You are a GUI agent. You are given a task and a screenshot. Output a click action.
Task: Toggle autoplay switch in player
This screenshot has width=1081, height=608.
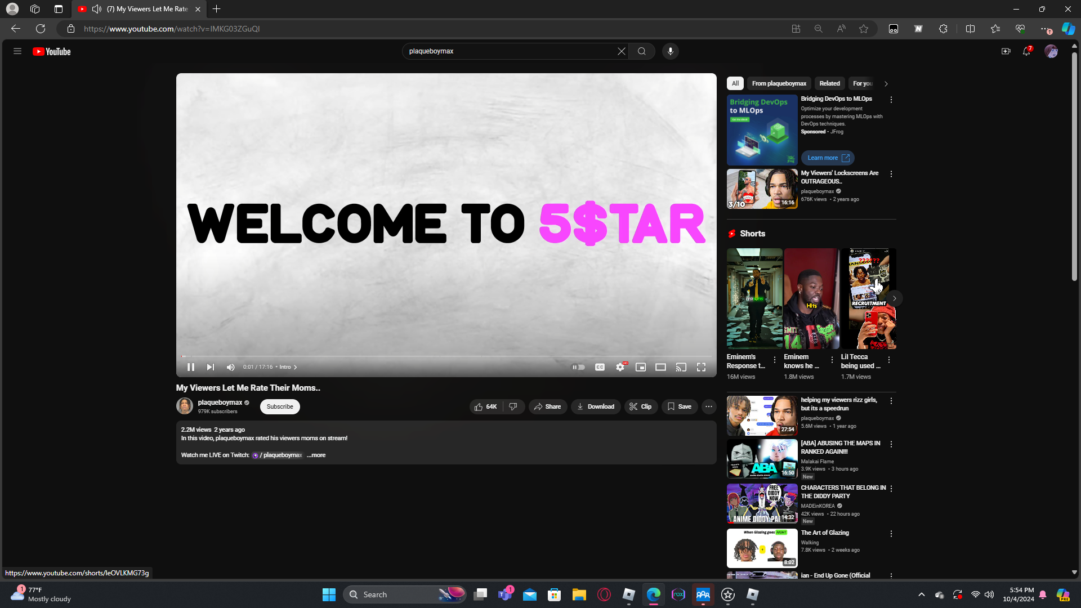(579, 367)
